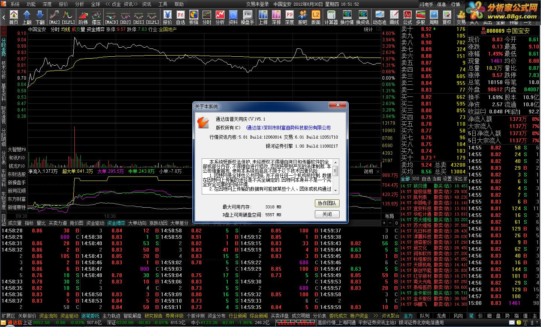The width and height of the screenshot is (541, 327).
Task: Open the 动态池 dynamic pool icon
Action: click(x=379, y=17)
